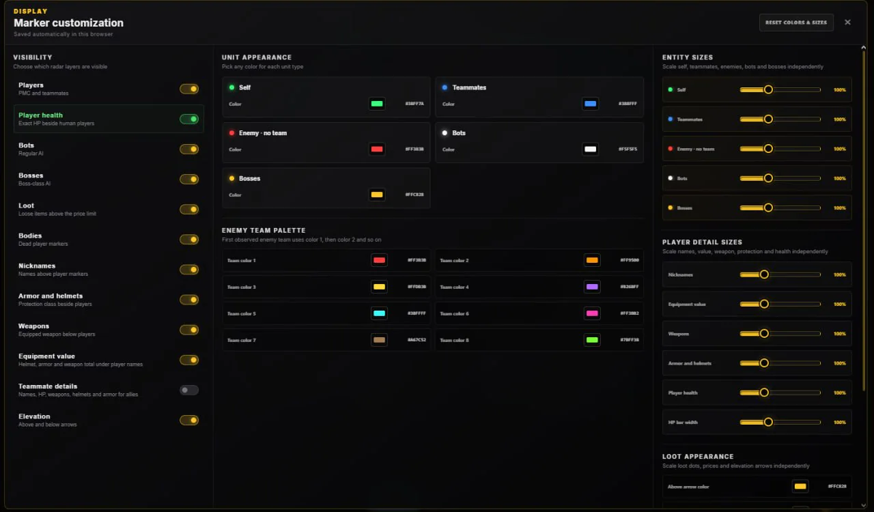Adjust the Teammates entity size slider

pos(780,119)
